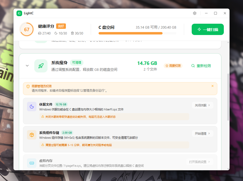This screenshot has width=243, height=181.
Task: Collapse the 系统瘦身 section chevron
Action: pyautogui.click(x=27, y=66)
